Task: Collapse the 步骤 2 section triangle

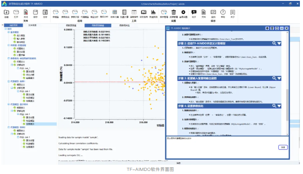Action: pyautogui.click(x=279, y=44)
